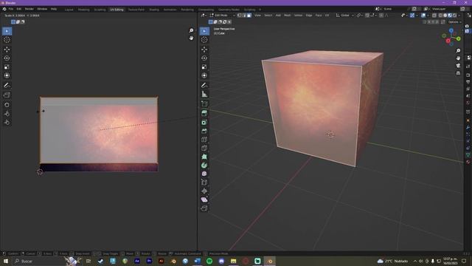Click the Windows Start button
472x266 pixels.
click(6, 261)
